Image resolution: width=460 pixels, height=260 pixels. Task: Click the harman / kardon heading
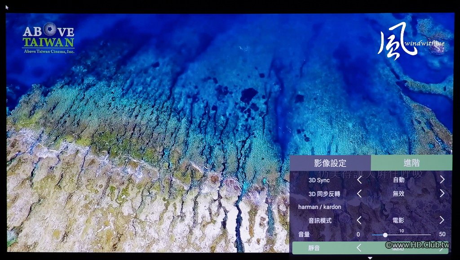click(319, 207)
